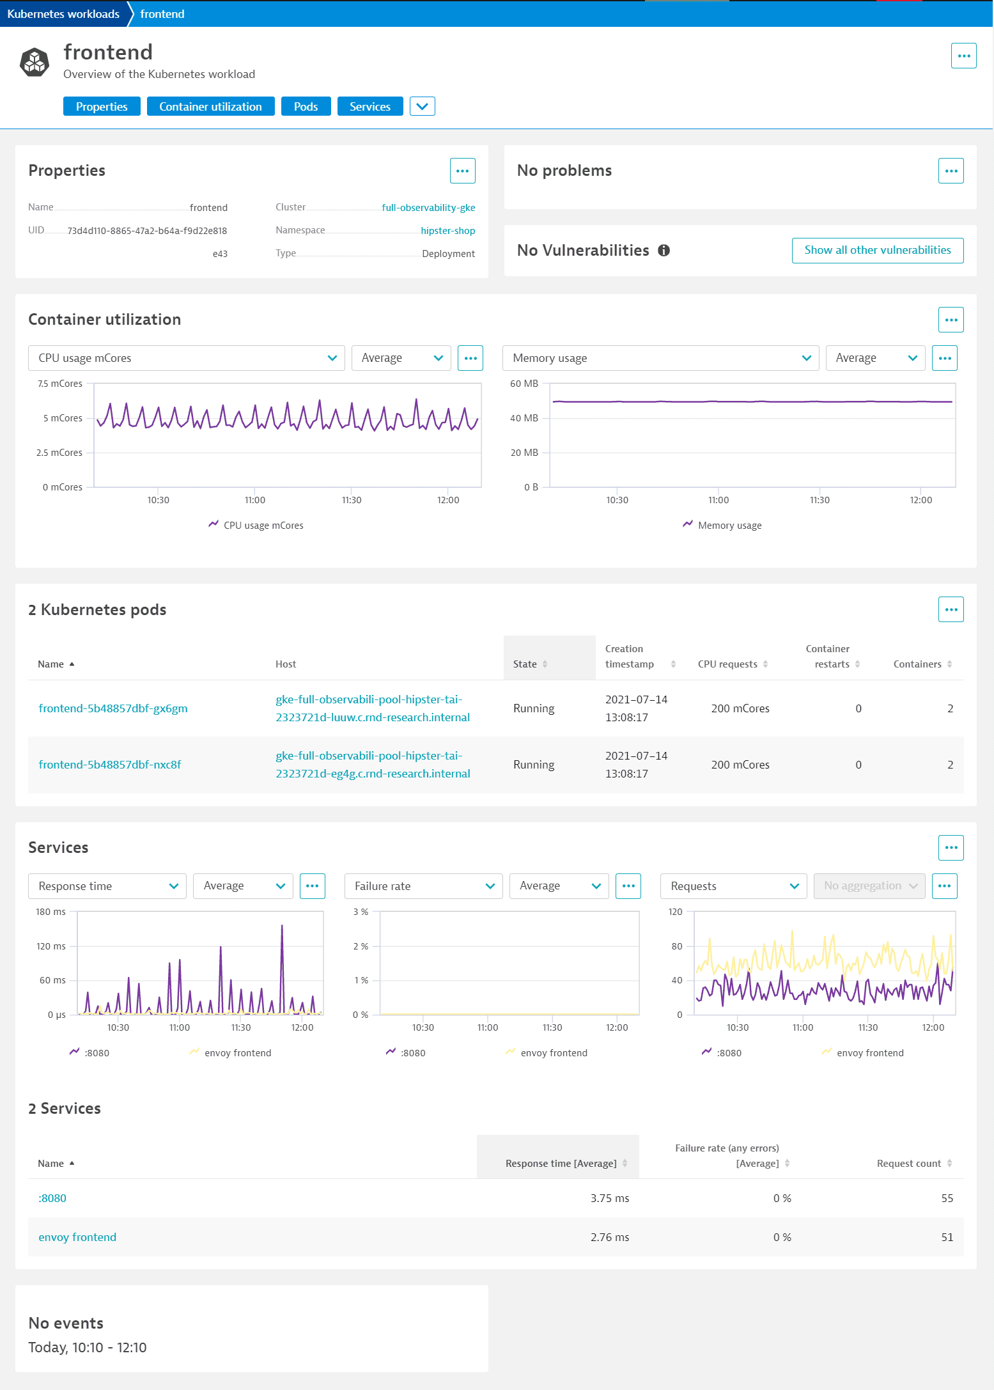Open the Failure rate chart options menu

tap(628, 886)
